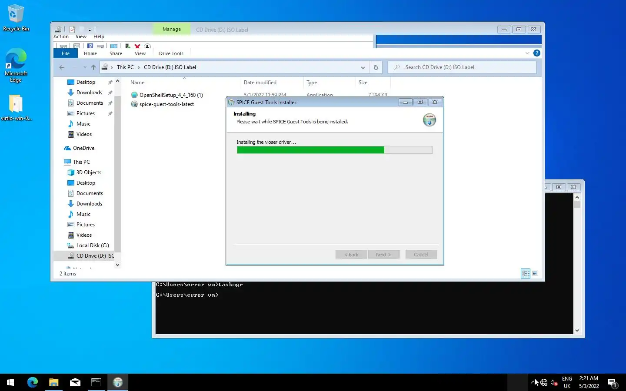
Task: Select the spice-guest-tools-latest file
Action: (x=166, y=104)
